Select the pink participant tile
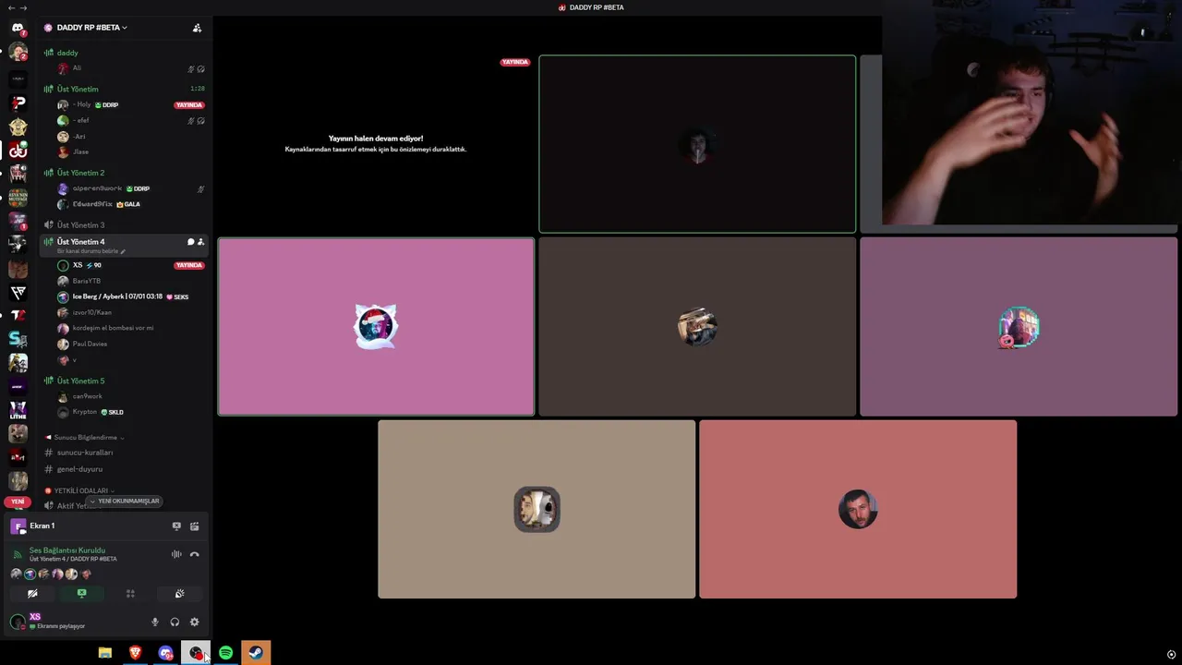This screenshot has height=665, width=1182. coord(376,327)
